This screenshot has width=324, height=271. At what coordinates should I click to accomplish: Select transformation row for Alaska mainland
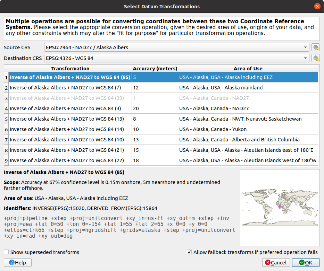[x=65, y=88]
